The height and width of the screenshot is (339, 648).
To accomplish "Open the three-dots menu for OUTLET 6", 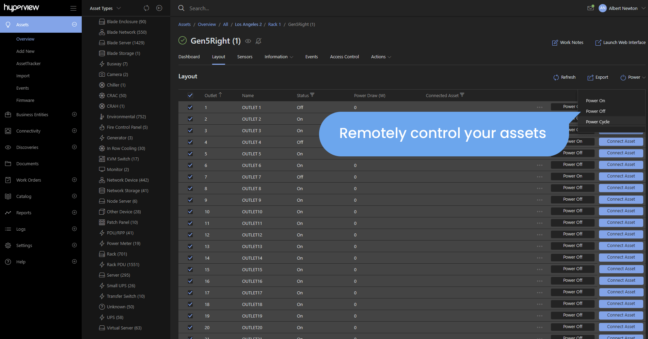I will pyautogui.click(x=540, y=165).
